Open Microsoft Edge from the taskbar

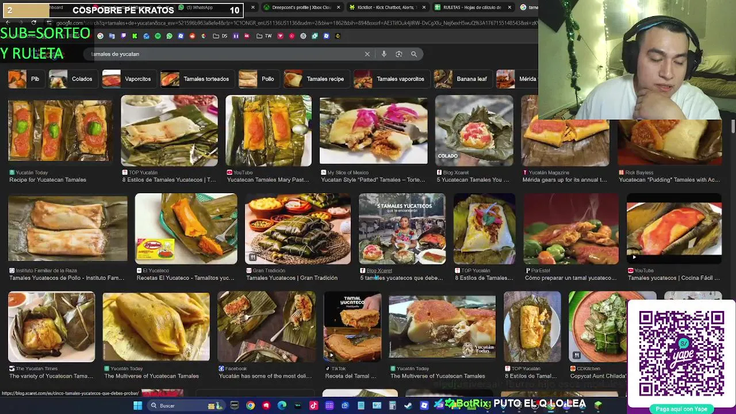tap(282, 406)
